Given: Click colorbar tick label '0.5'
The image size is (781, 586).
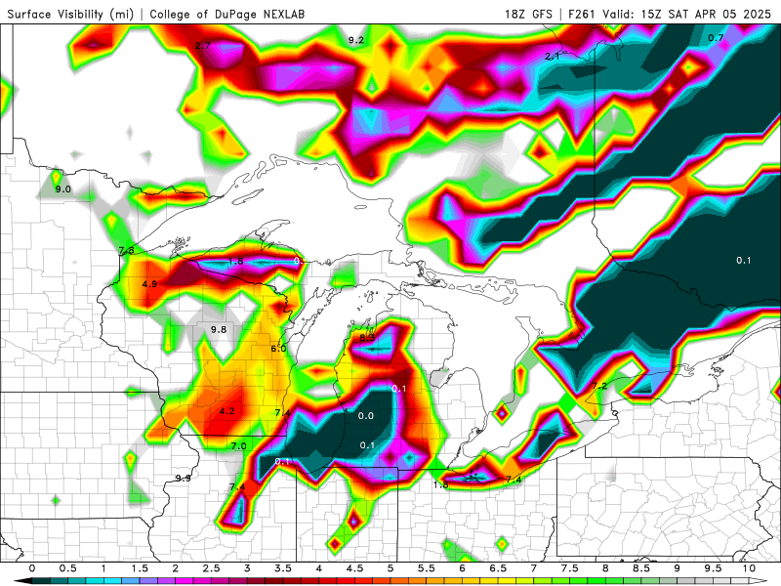Looking at the screenshot, I should click(67, 568).
